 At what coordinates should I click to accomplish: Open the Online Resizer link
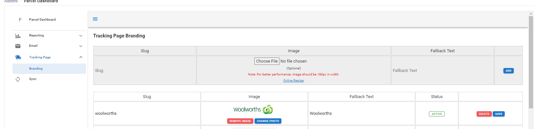(294, 81)
